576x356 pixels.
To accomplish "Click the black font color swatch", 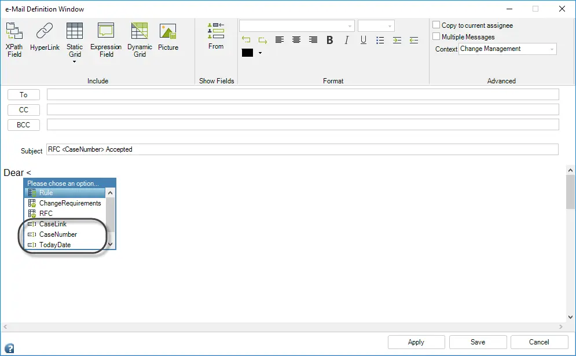I will coord(247,53).
